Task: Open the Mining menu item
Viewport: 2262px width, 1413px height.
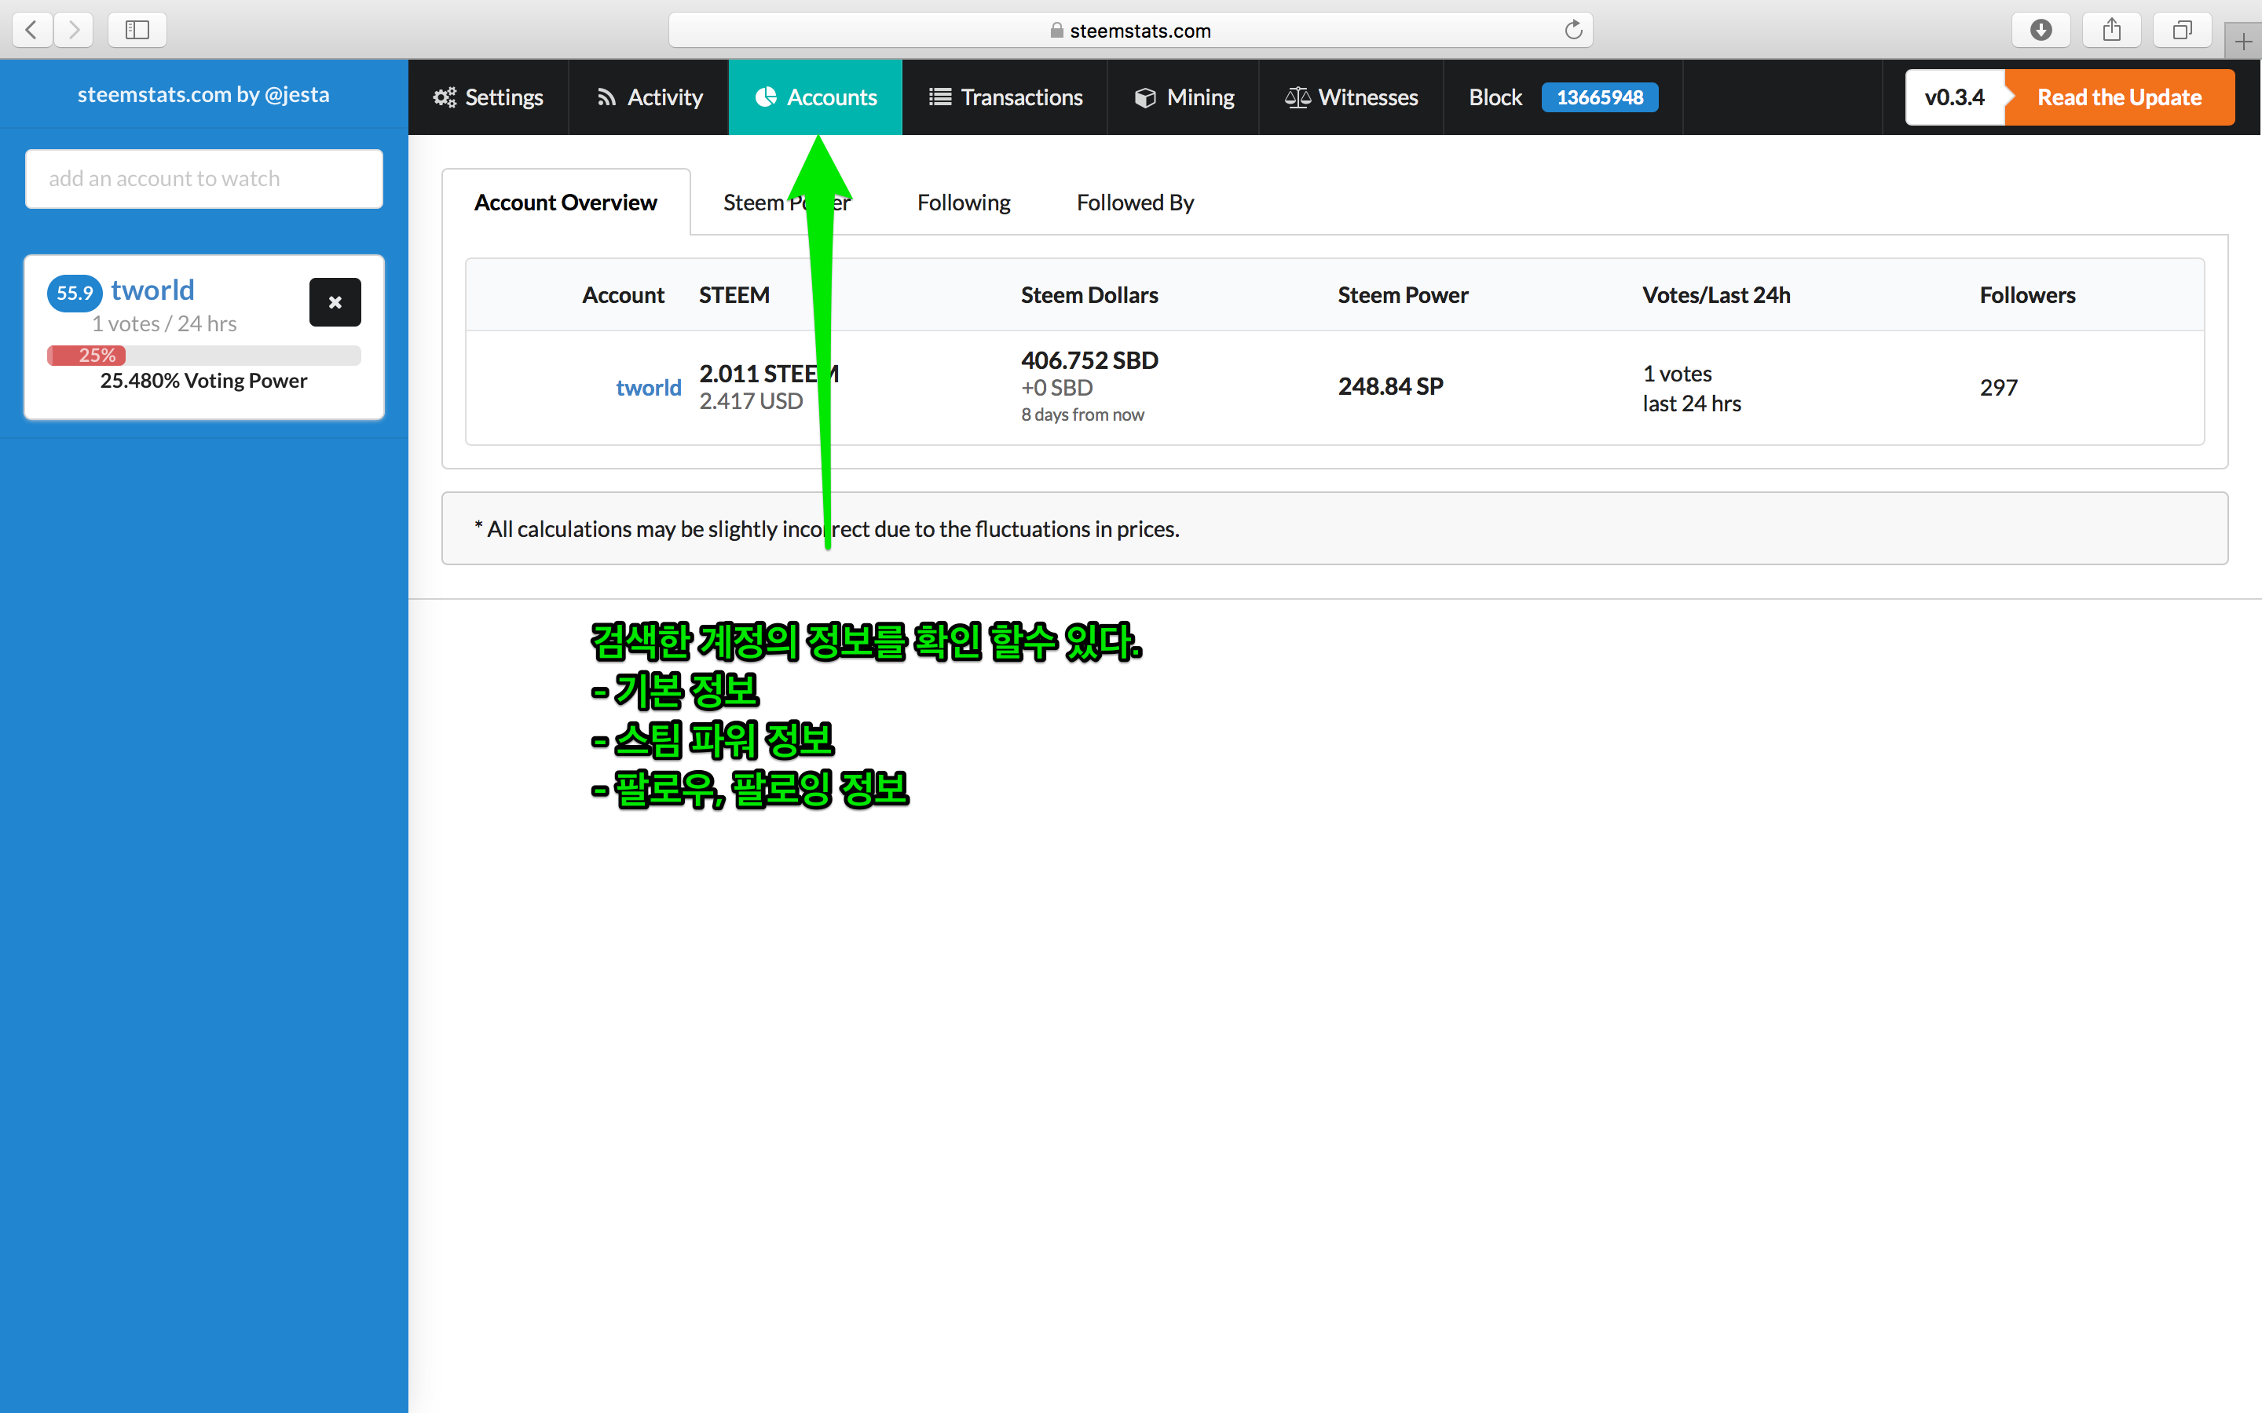Action: click(x=1184, y=97)
